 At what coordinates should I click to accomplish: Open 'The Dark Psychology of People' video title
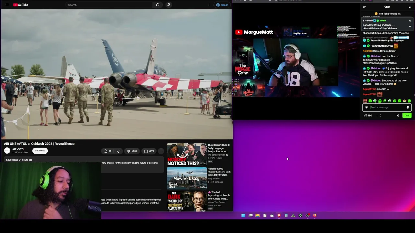pyautogui.click(x=219, y=195)
